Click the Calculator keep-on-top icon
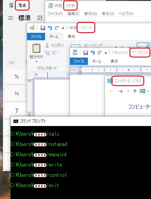 40,18
